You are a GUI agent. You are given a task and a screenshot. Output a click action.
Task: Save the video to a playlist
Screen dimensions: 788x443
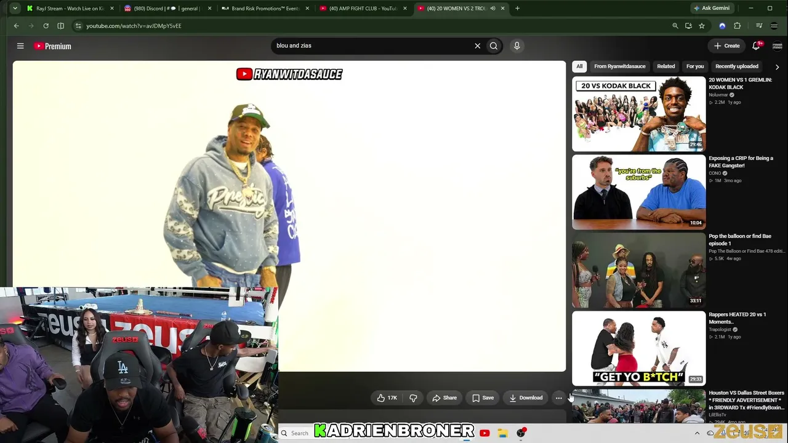click(483, 398)
